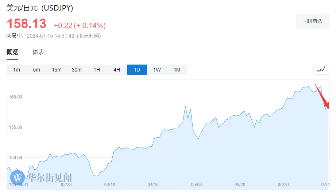
Task: Set the chart period to 1H
Action: click(x=97, y=70)
